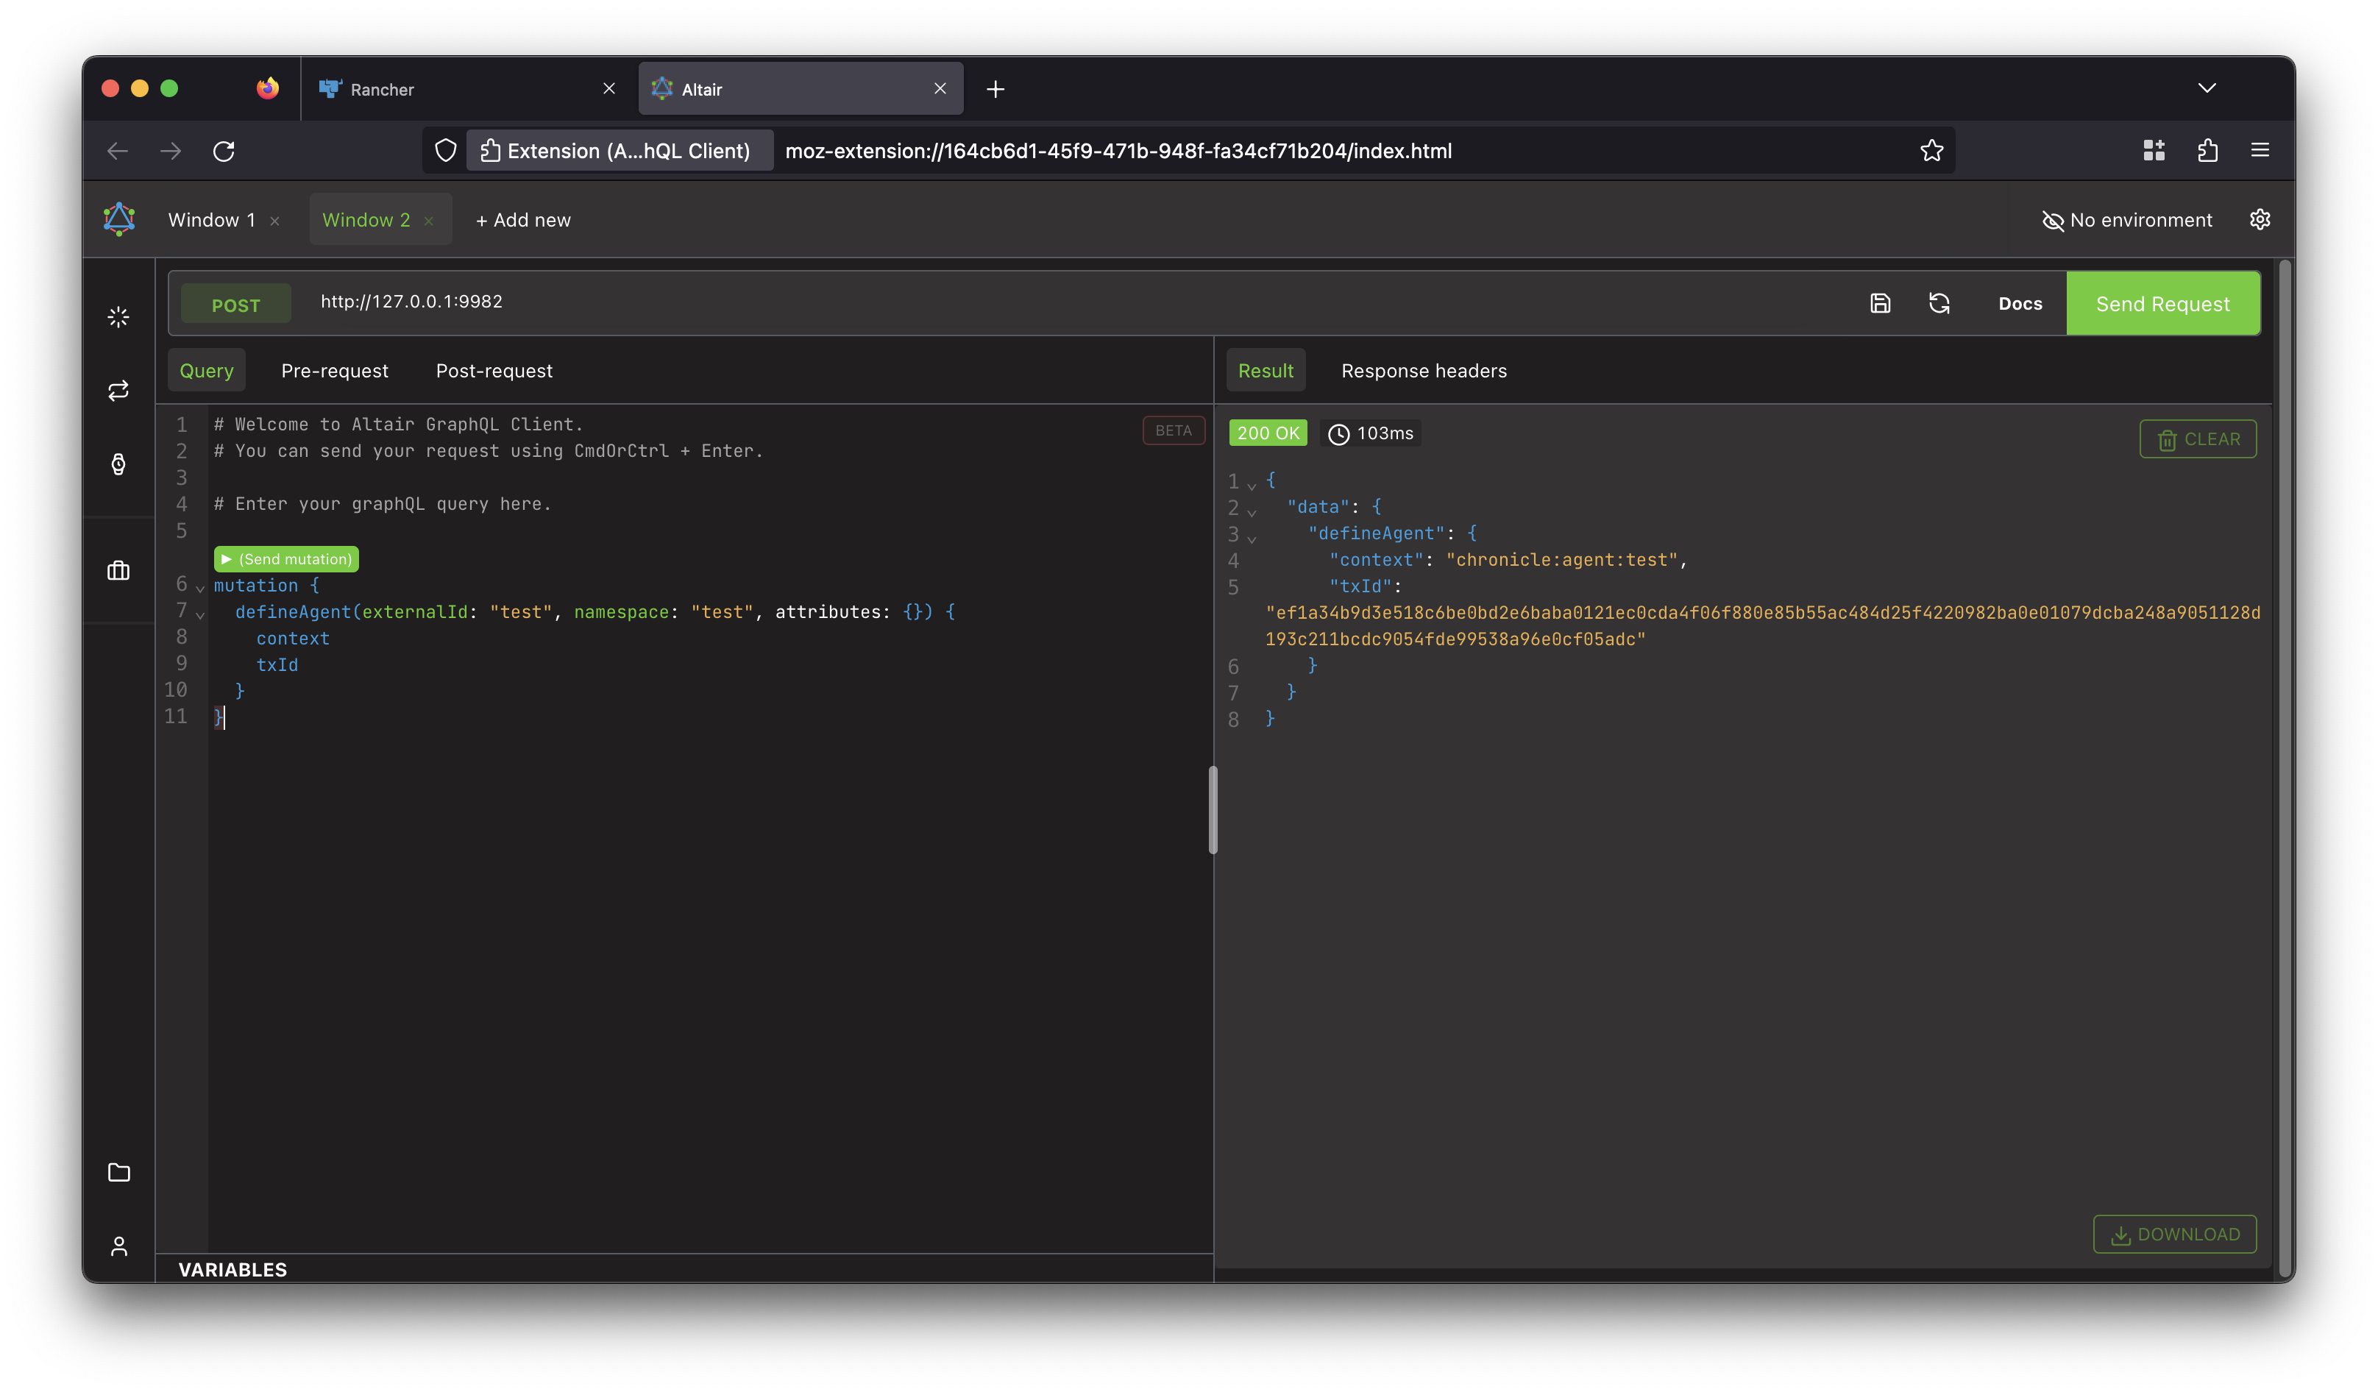Screen dimensions: 2378x1392
Task: Click the Docs button in toolbar
Action: [2020, 303]
